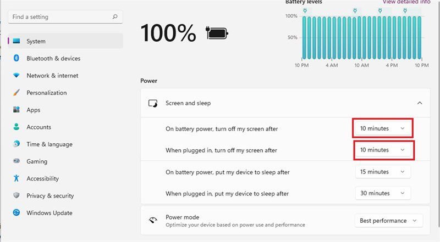Click the Windows Update icon

pos(16,213)
